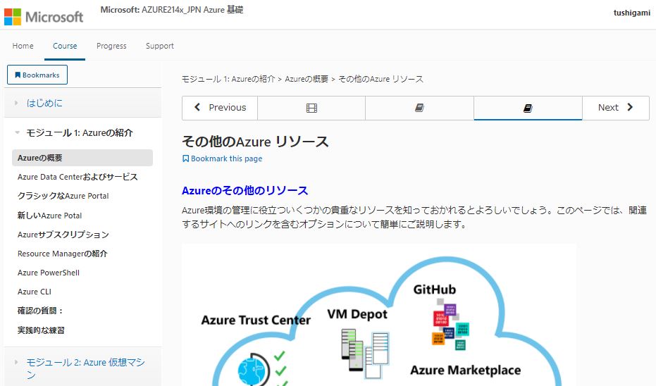Click the Azure Marketplace label in diagram

coord(465,371)
